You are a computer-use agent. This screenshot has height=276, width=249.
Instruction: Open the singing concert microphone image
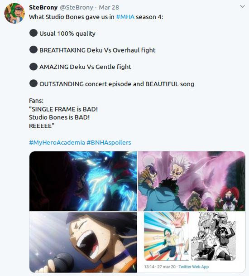(83, 242)
